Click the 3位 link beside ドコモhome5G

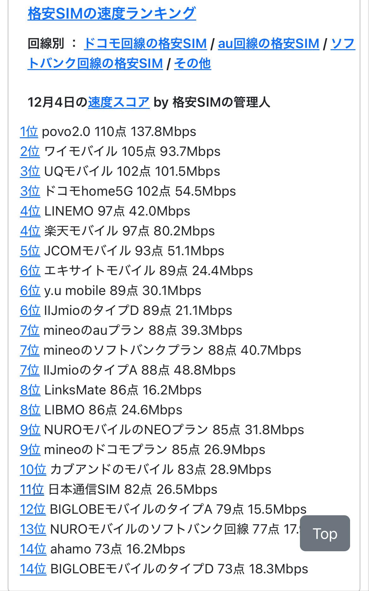coord(30,191)
